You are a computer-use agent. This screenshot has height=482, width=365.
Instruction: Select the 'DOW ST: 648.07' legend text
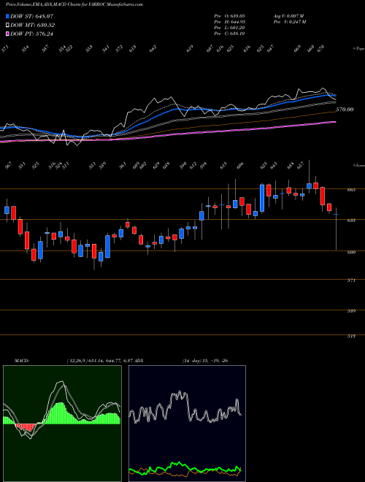click(31, 16)
